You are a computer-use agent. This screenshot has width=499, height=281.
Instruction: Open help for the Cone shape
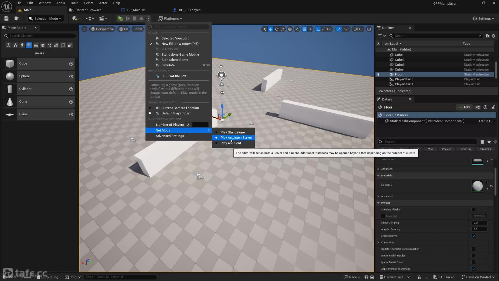71,102
